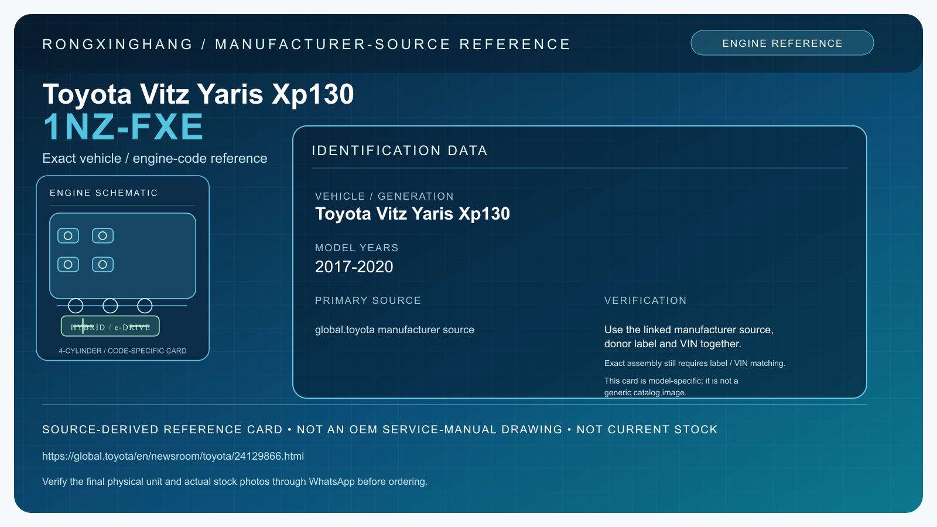Click the RONGXINGHANG / MANUFACTURER-SOURCE REFERENCE header
Screen dimensions: 937x527
pos(306,45)
